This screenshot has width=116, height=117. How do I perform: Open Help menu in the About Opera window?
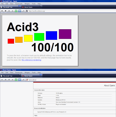(x=39, y=73)
